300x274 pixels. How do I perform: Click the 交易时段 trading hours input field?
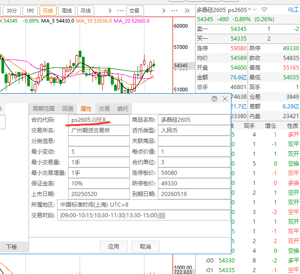(x=143, y=215)
